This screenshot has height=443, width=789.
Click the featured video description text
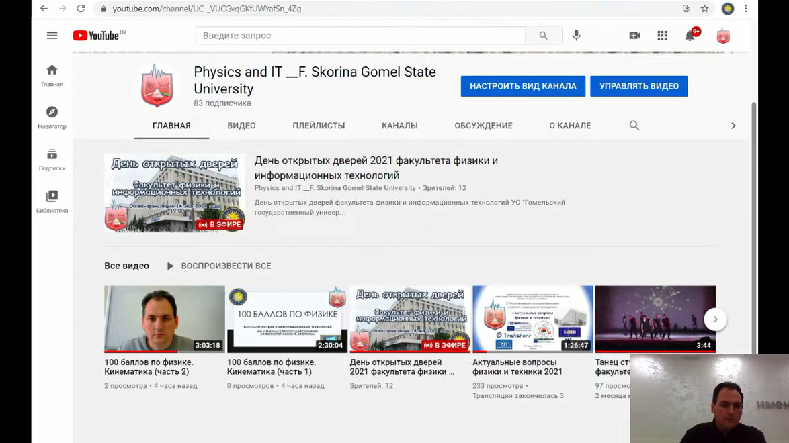(x=409, y=207)
